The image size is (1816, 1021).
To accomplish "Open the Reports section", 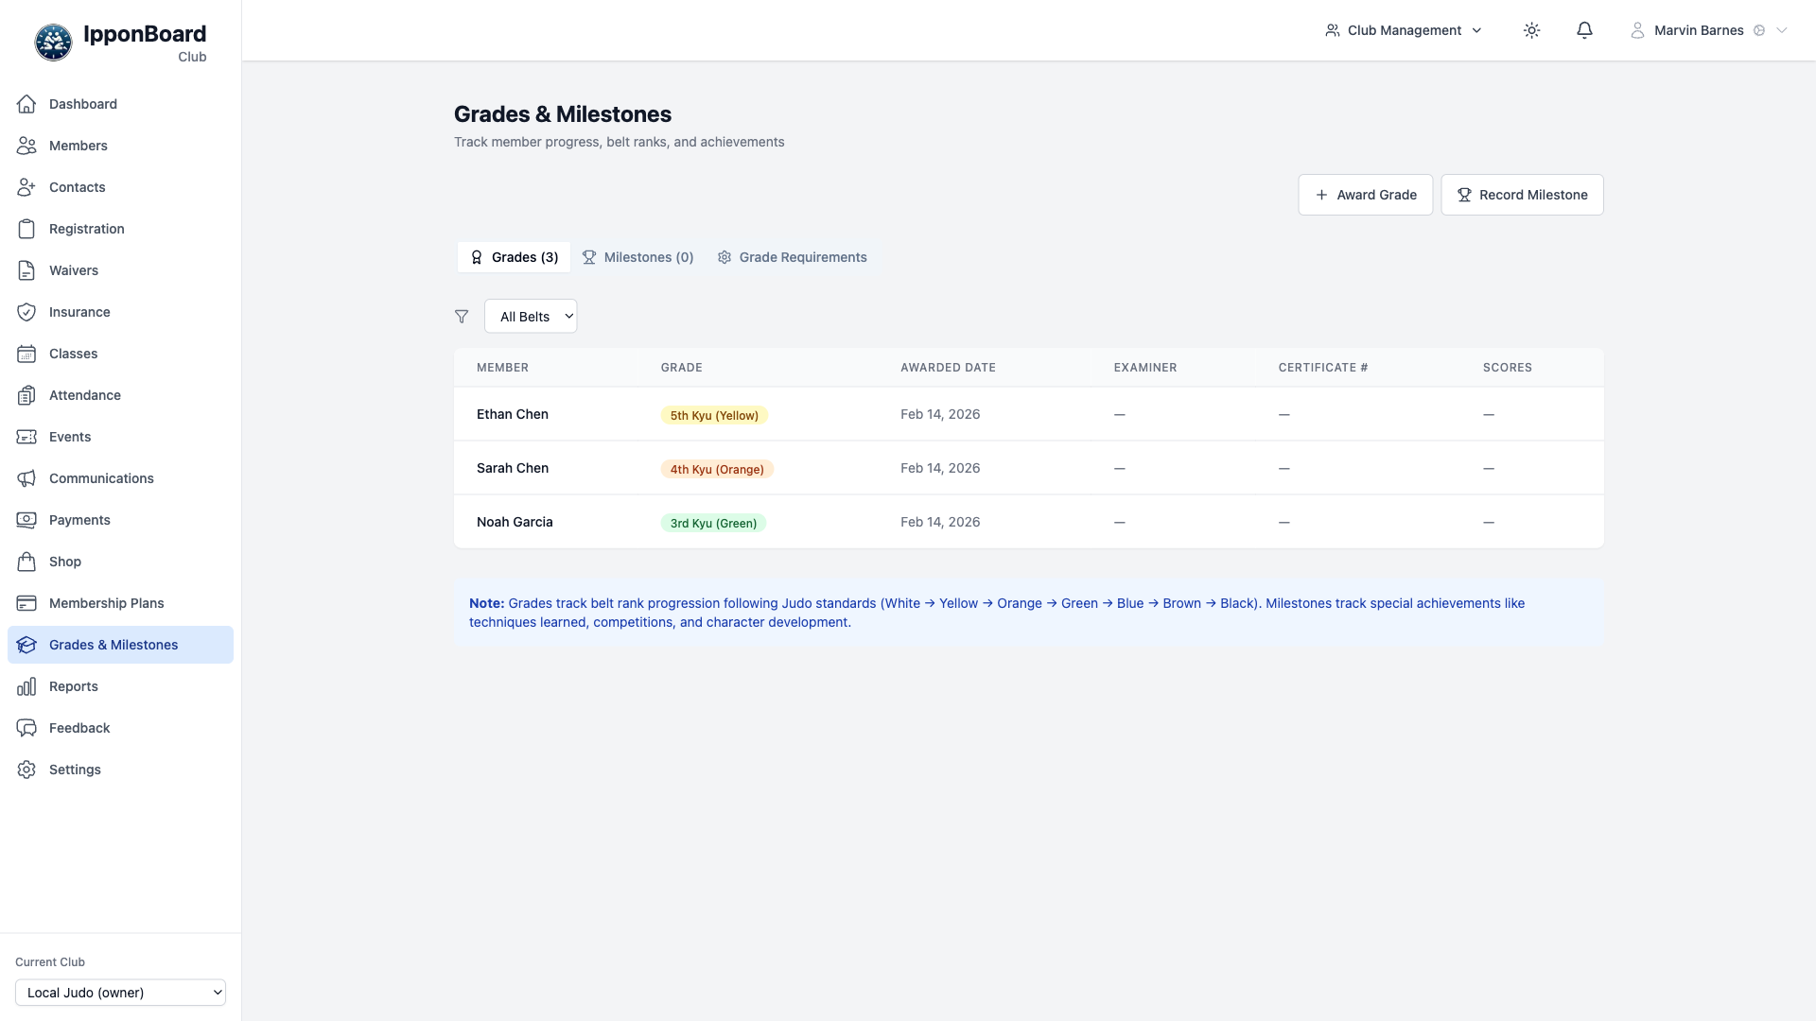I will tap(74, 686).
